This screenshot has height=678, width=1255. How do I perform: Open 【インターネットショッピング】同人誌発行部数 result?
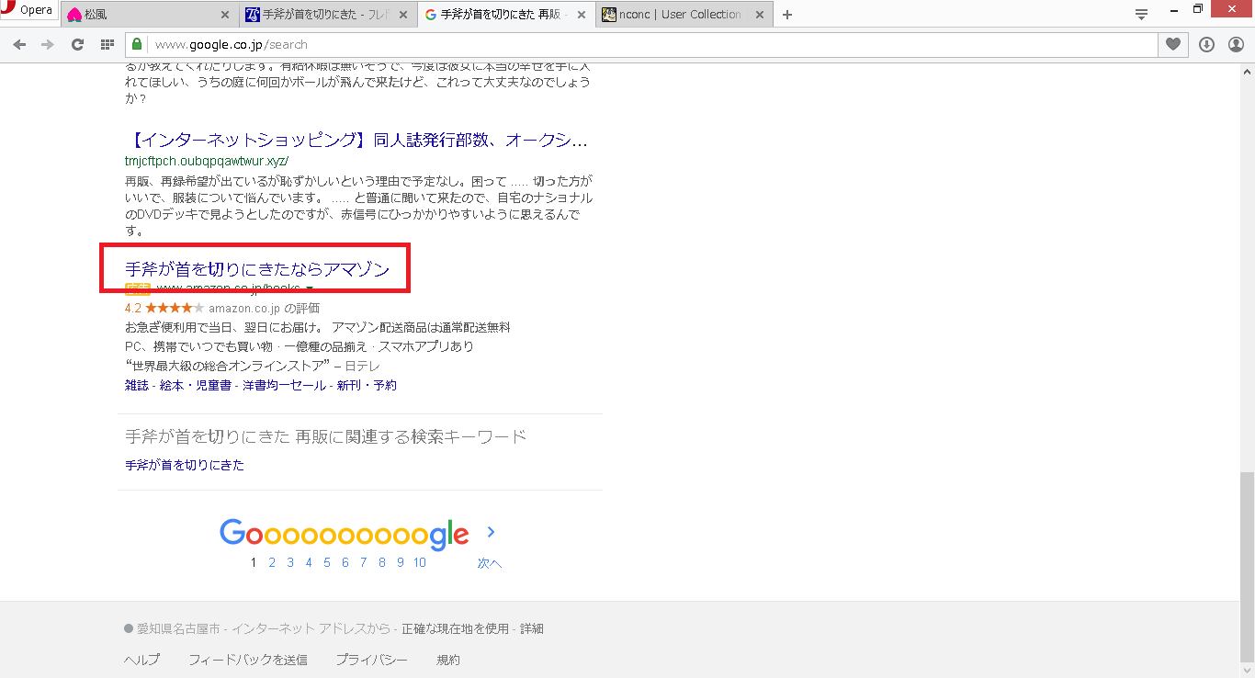pyautogui.click(x=356, y=141)
